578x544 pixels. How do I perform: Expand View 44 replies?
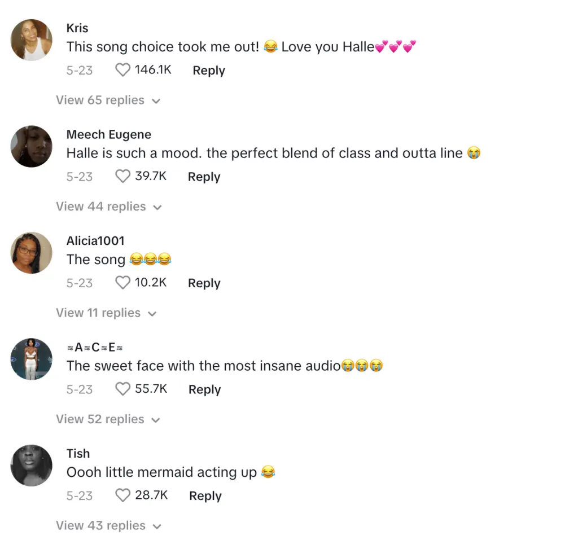[x=108, y=207]
